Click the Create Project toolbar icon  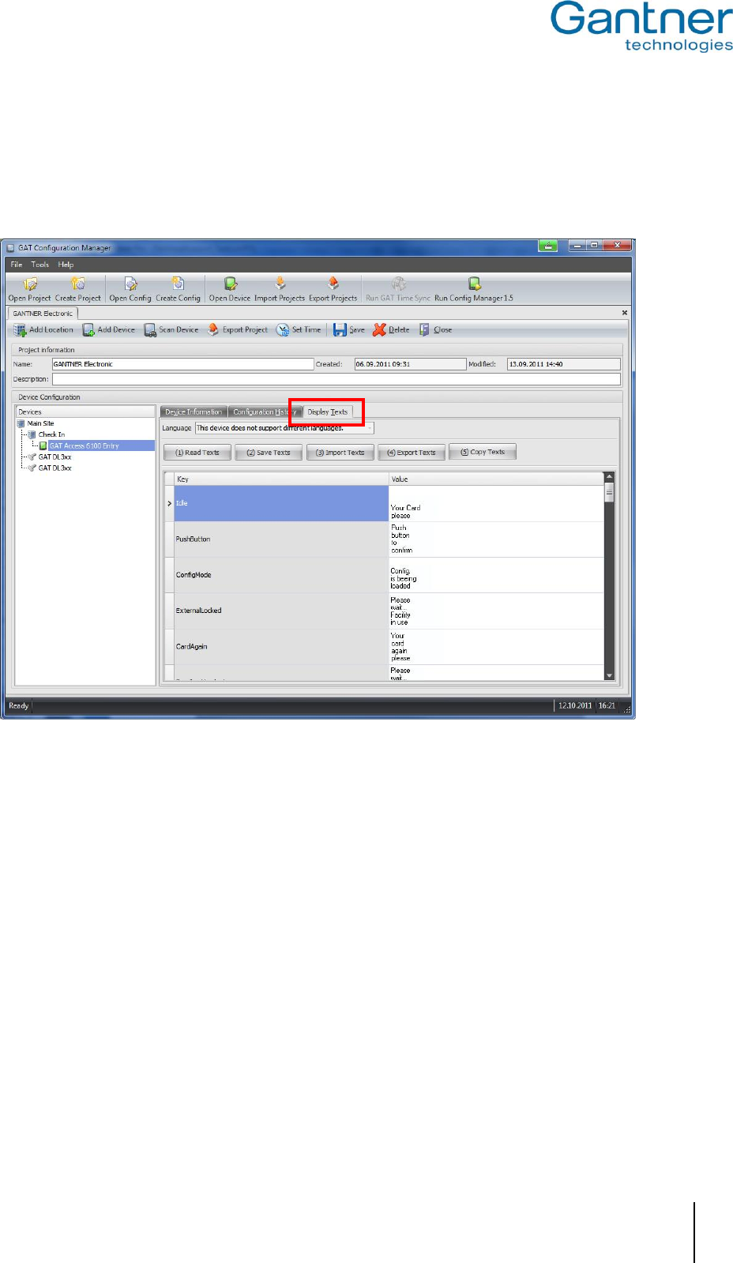(x=78, y=284)
